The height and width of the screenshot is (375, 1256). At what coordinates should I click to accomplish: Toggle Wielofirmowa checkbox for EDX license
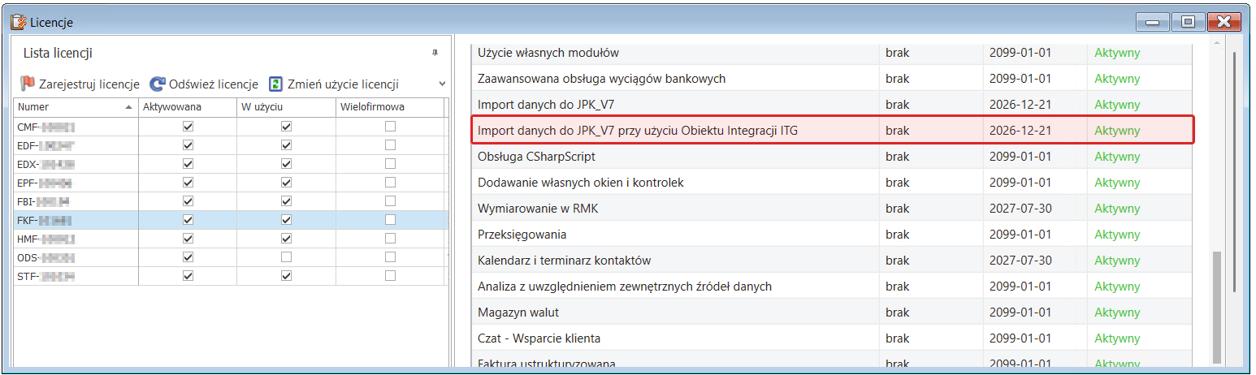coord(391,164)
